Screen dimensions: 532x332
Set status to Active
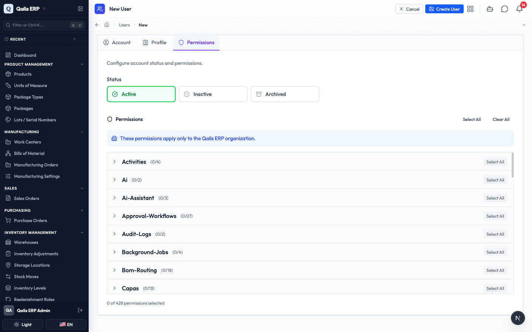141,94
